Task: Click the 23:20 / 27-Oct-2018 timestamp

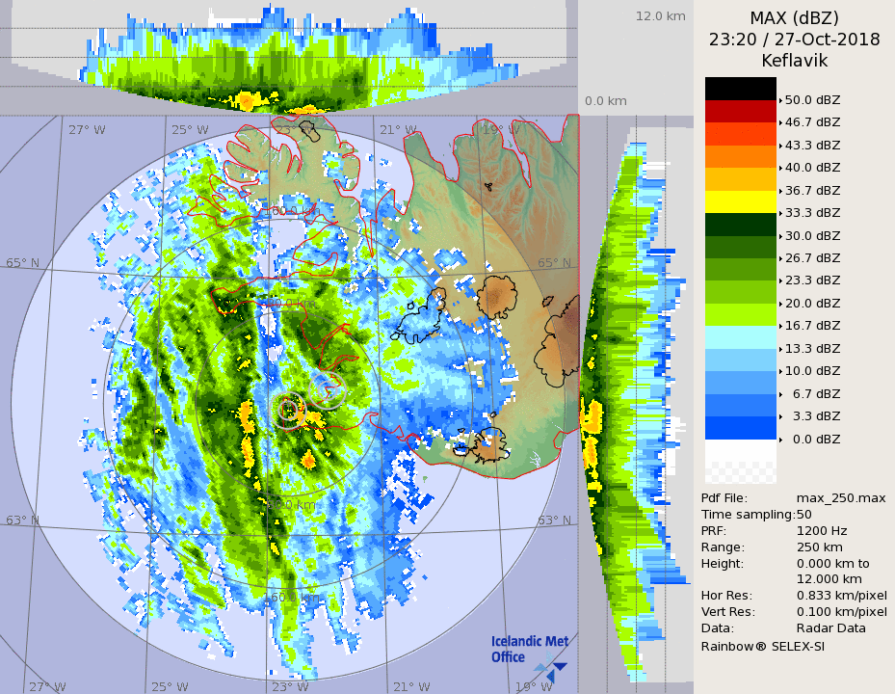Action: [794, 40]
